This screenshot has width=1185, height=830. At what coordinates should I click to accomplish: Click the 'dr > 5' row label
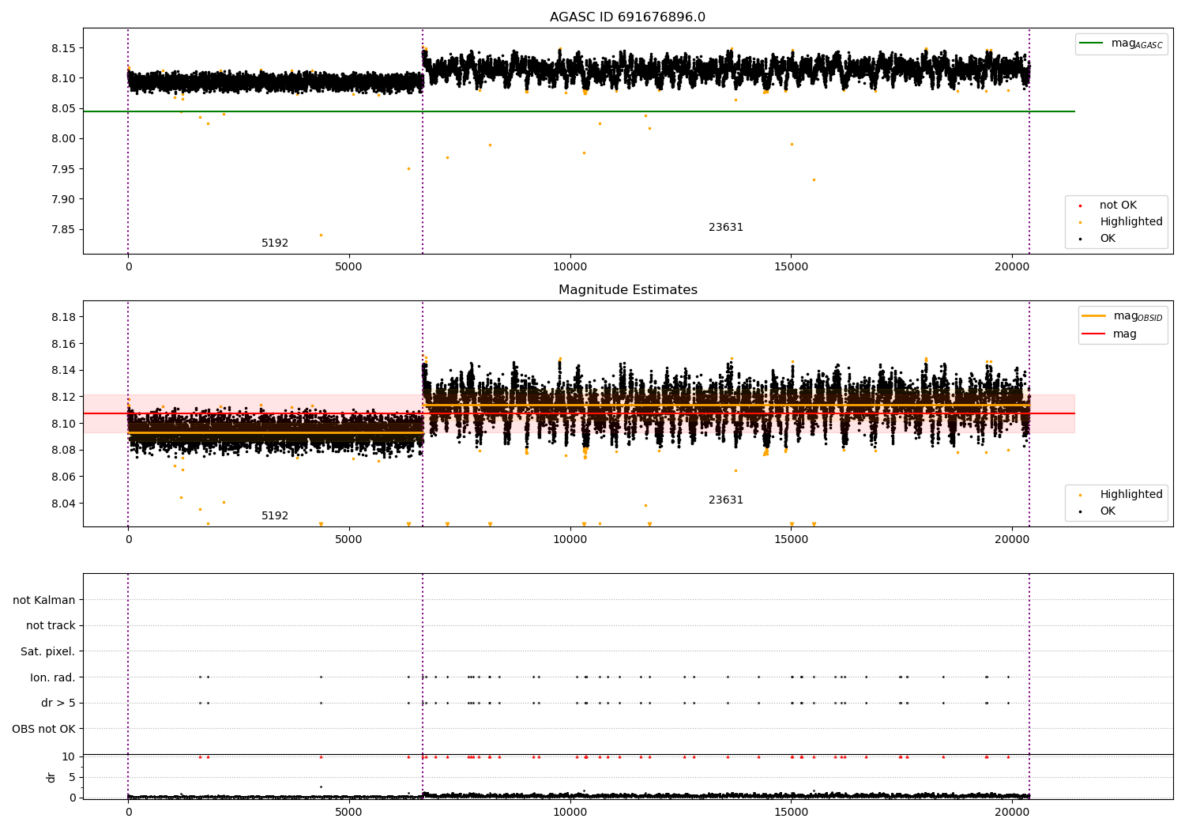[x=58, y=703]
